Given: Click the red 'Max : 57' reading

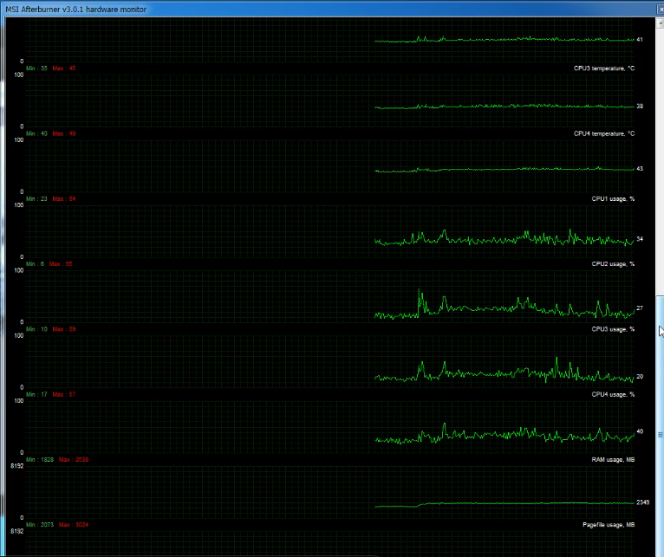Looking at the screenshot, I should pyautogui.click(x=64, y=394).
